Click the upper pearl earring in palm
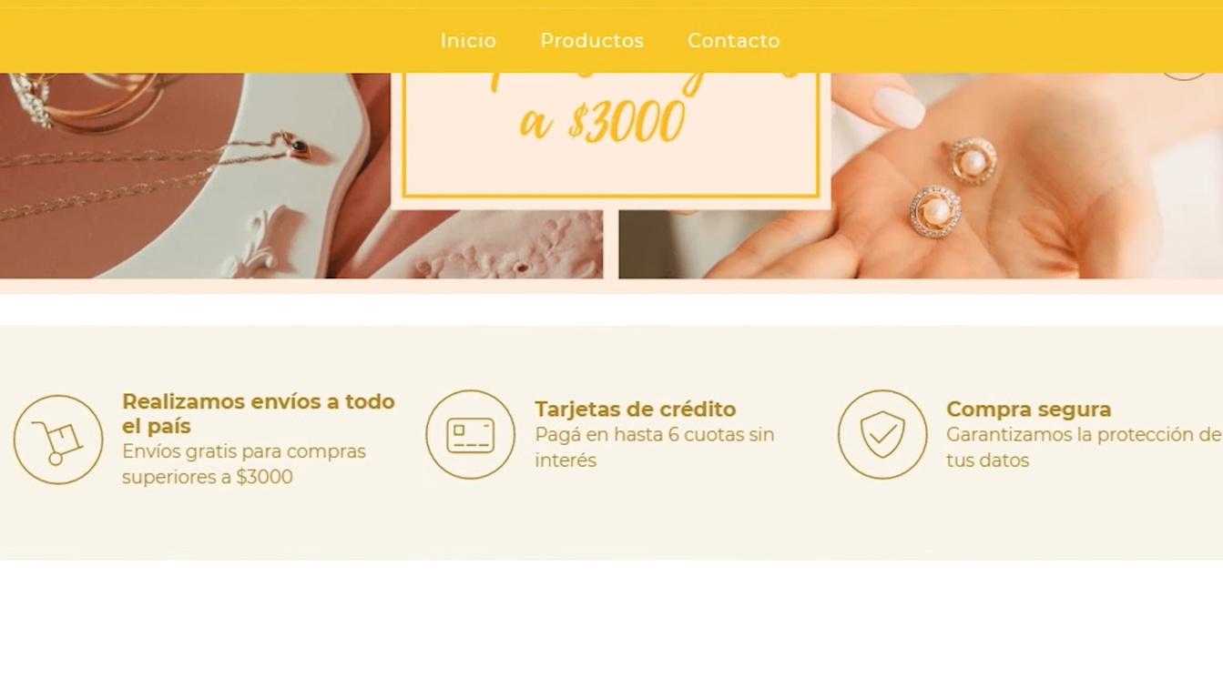1223x688 pixels. tap(971, 162)
